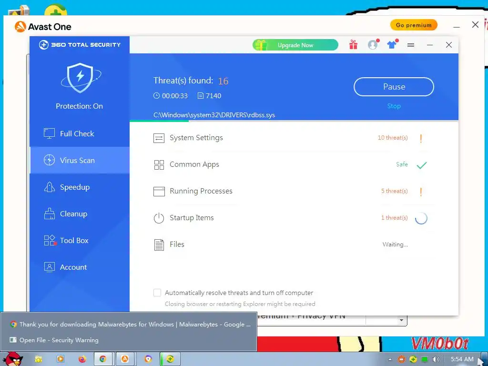Image resolution: width=488 pixels, height=366 pixels.
Task: Click the 360 green plus tray icon
Action: pyautogui.click(x=413, y=359)
